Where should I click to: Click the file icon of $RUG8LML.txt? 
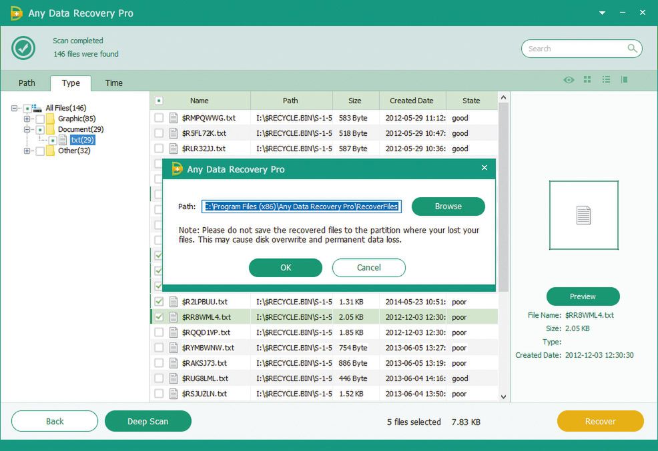174,378
